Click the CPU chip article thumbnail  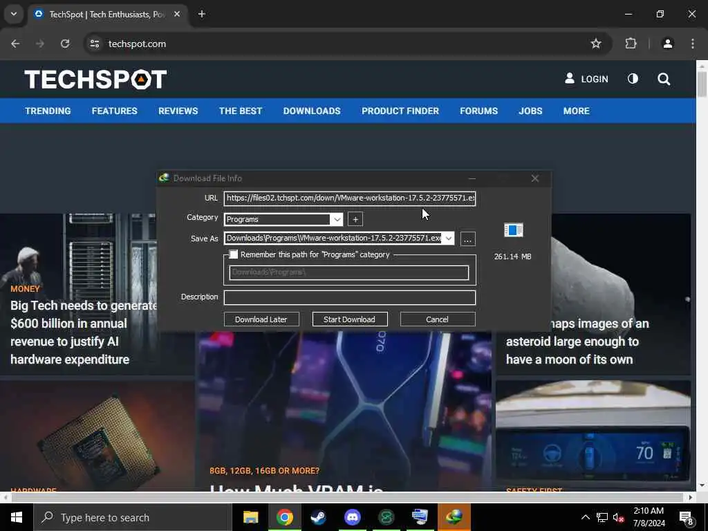[97, 436]
